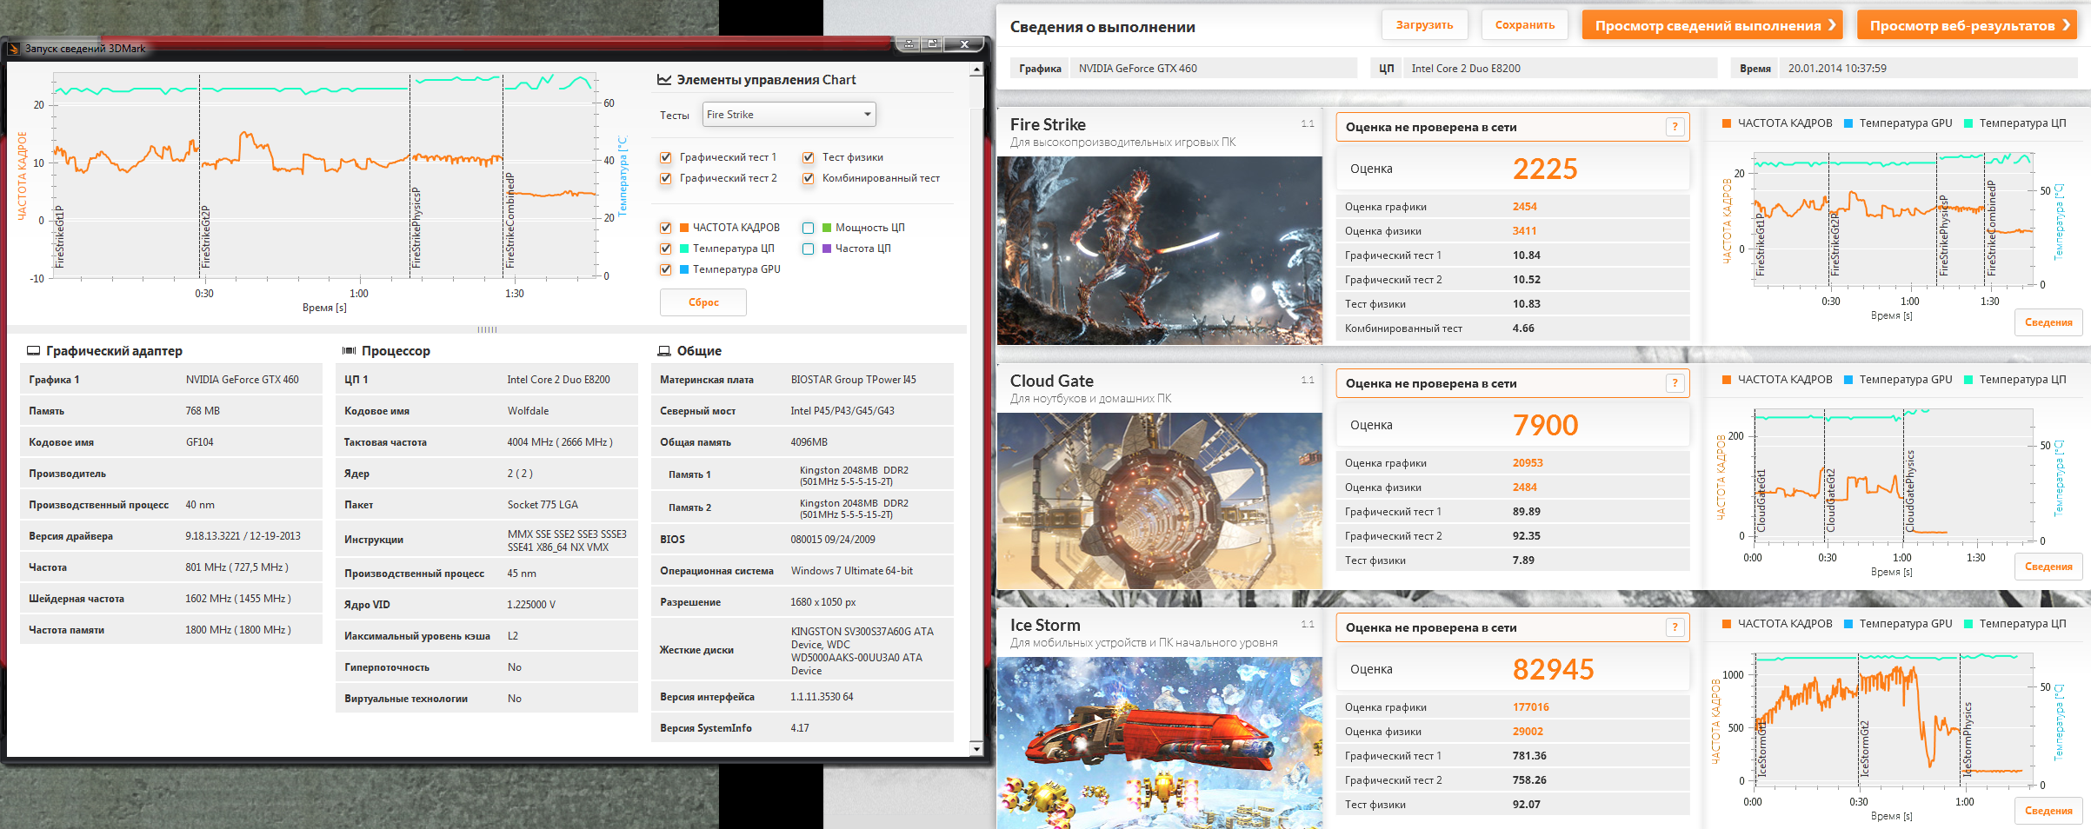
Task: Click the Общие section computer icon
Action: (x=664, y=351)
